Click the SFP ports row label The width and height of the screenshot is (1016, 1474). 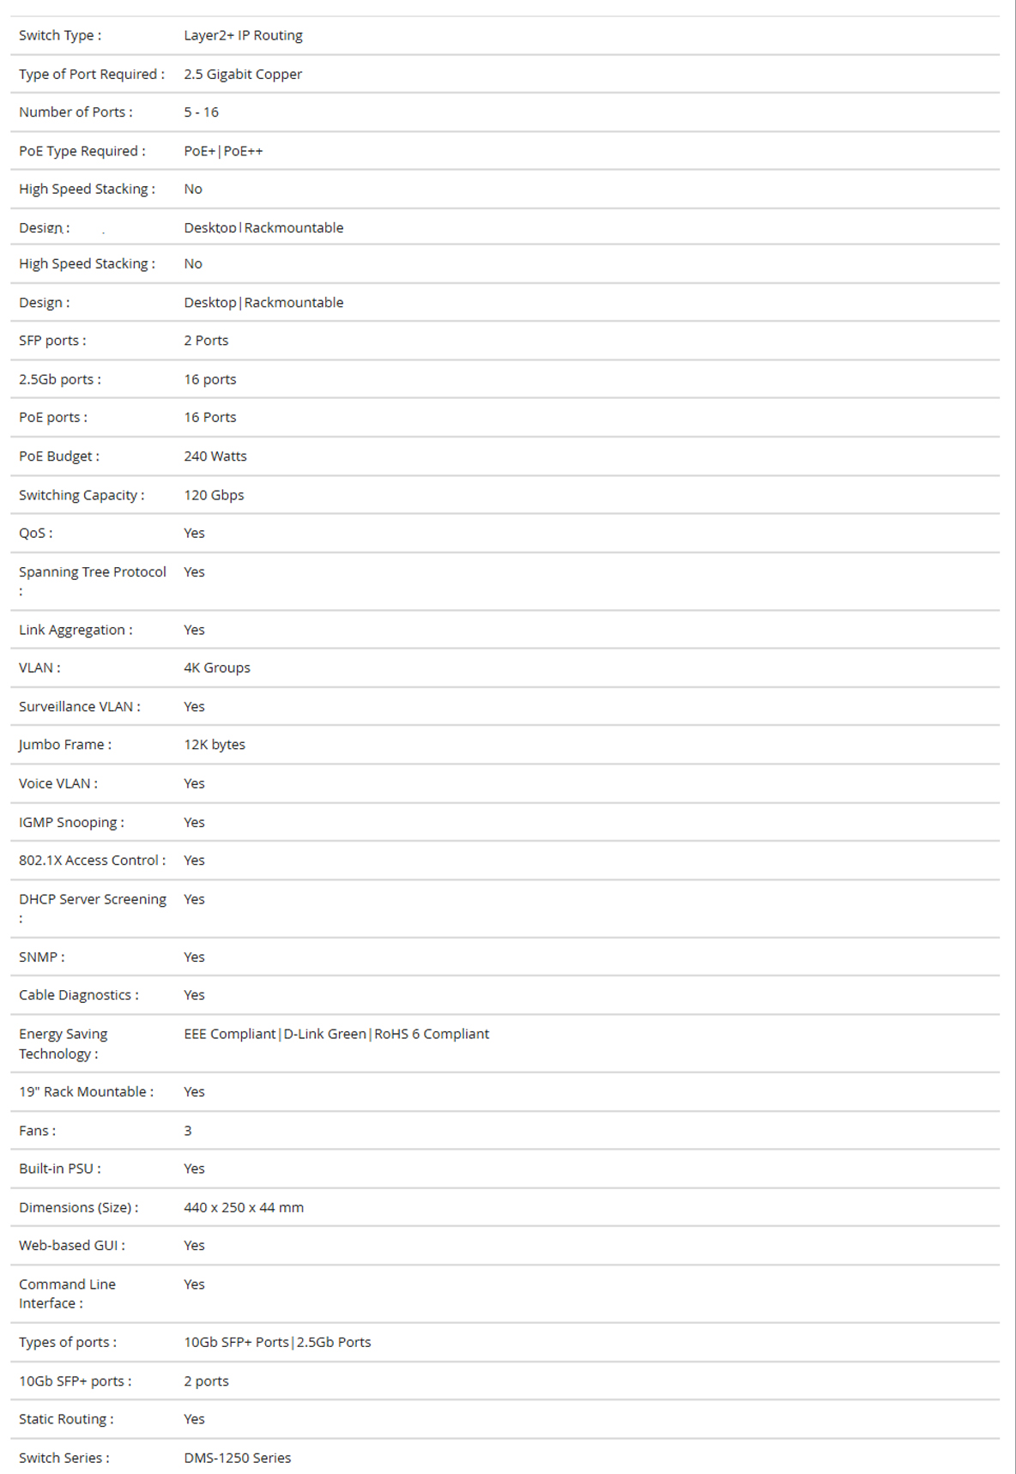52,341
